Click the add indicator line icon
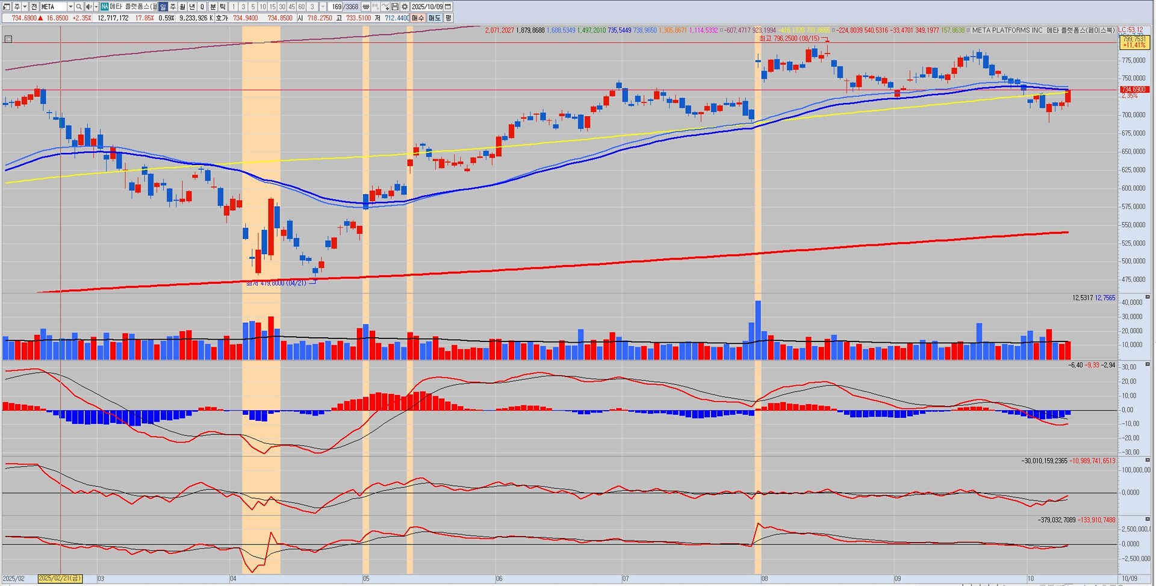Image resolution: width=1156 pixels, height=586 pixels. click(x=385, y=7)
